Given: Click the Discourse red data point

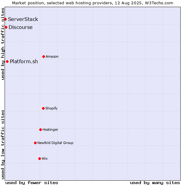Looking at the screenshot, I should coord(6,27).
